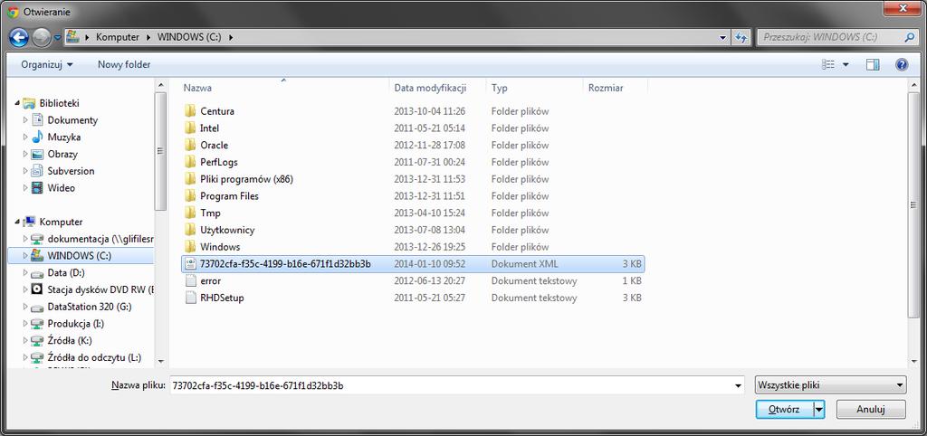Sort by the Typ column header
927x436 pixels.
(500, 88)
